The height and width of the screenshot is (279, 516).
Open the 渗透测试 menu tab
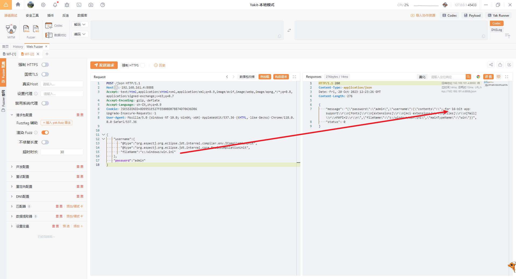click(x=11, y=16)
